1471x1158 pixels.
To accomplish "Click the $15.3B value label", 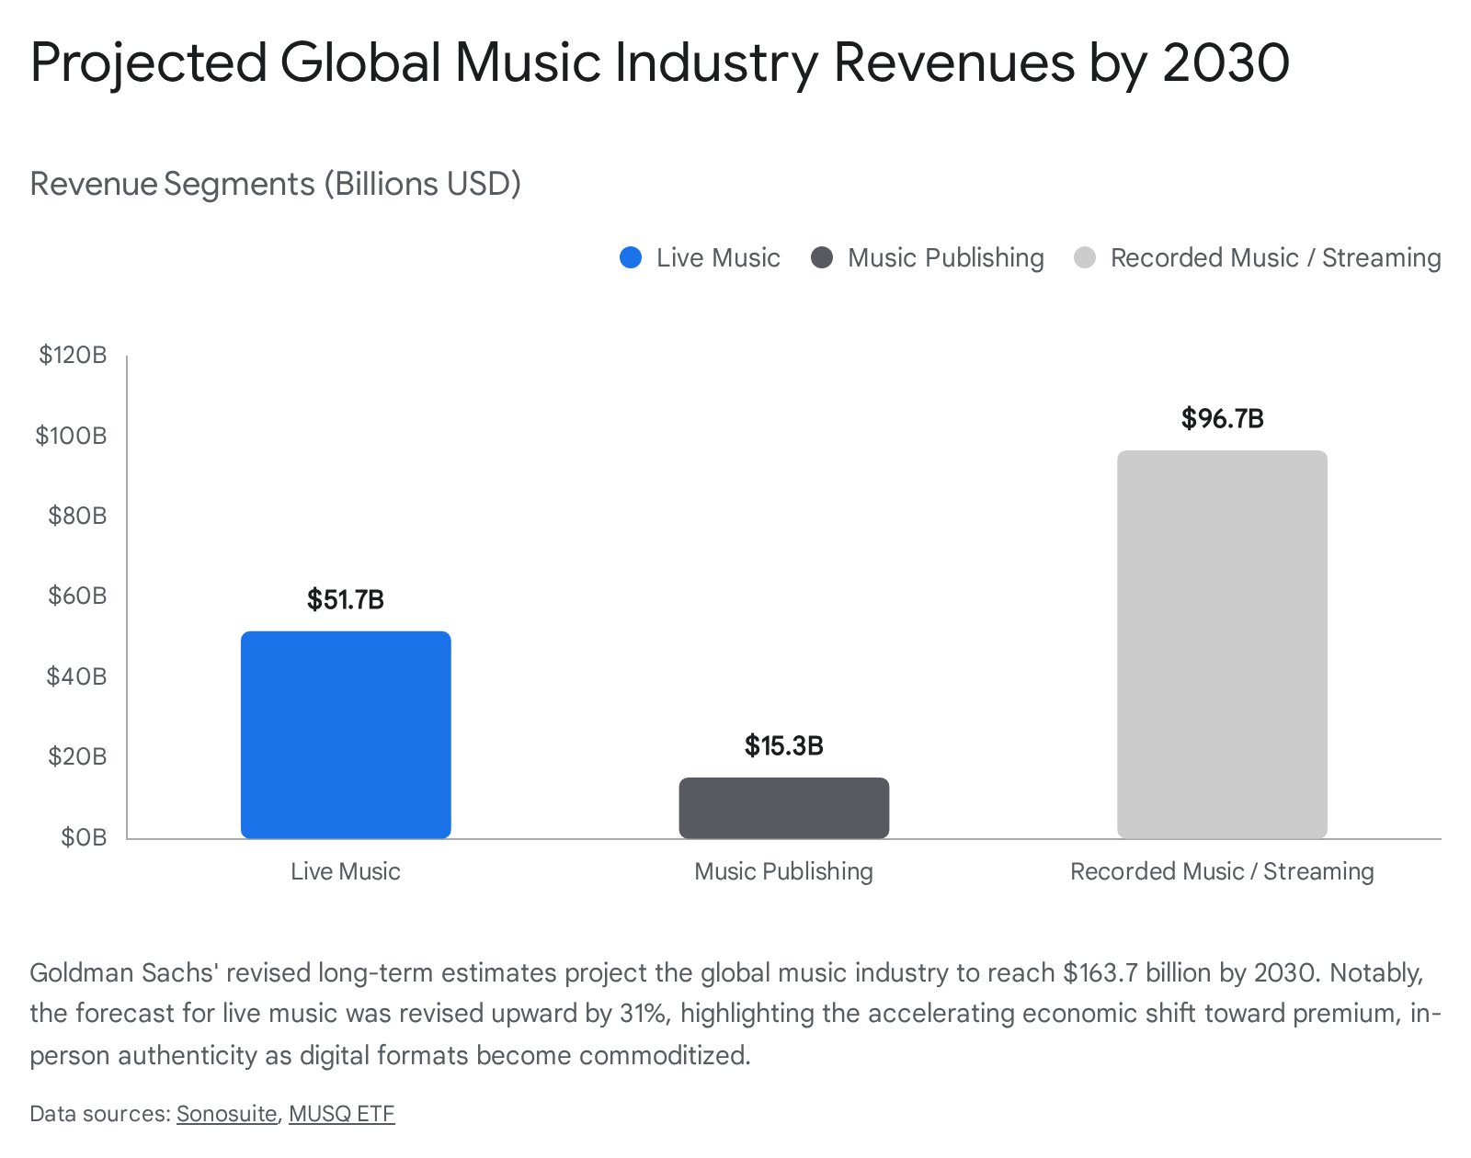I will [784, 745].
